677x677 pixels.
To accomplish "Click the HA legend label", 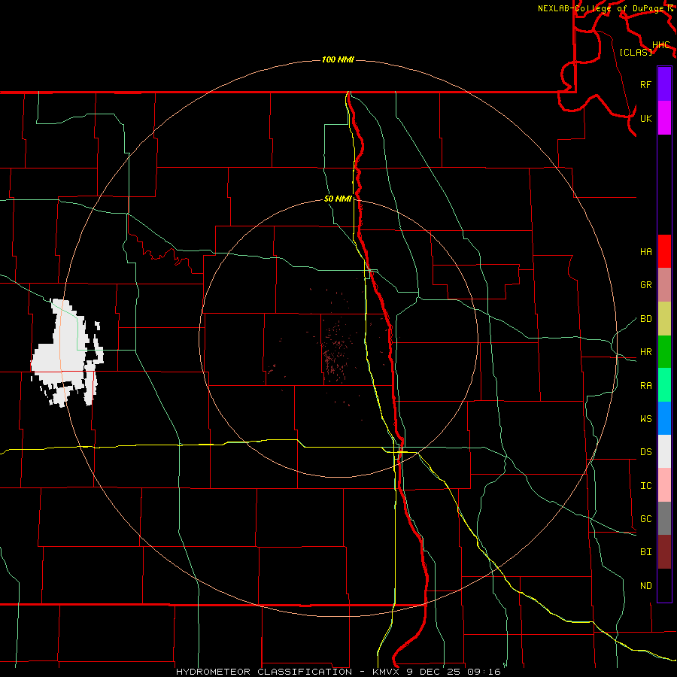I will [645, 252].
